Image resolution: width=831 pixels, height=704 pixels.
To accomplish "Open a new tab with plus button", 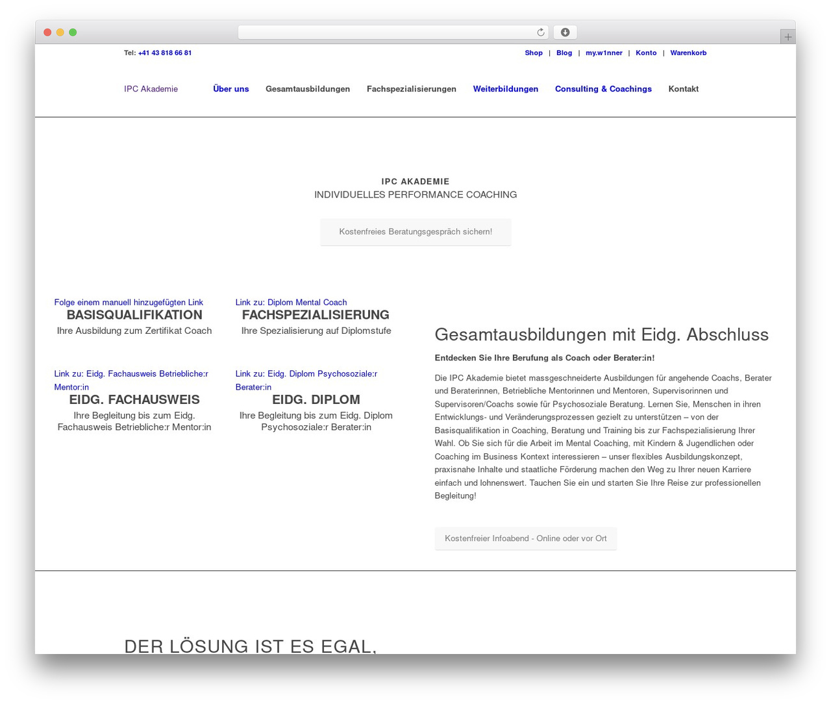I will point(788,37).
